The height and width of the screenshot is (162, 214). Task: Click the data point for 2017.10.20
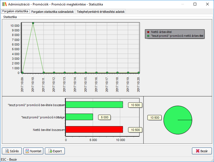(x=139, y=73)
